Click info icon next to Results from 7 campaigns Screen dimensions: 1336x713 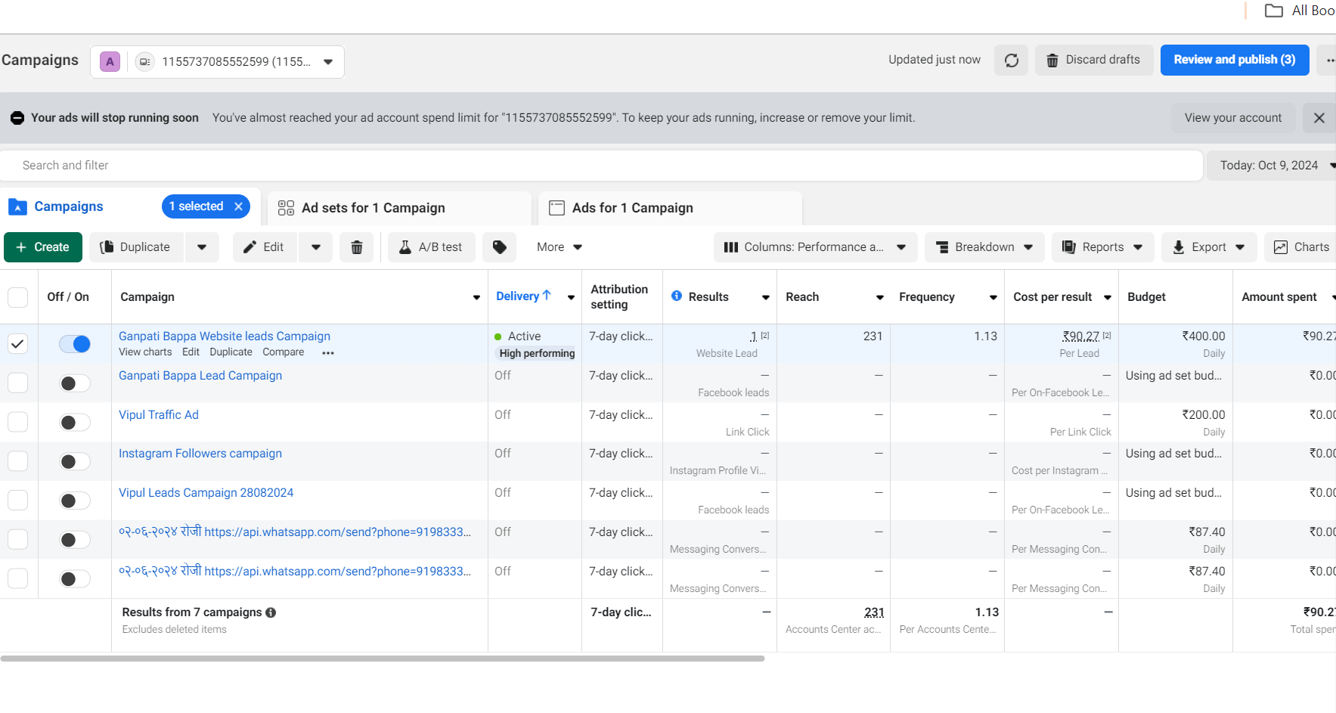[x=271, y=612]
